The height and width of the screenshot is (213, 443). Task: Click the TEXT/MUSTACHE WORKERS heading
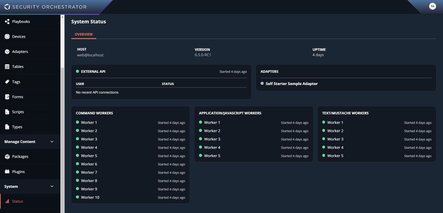(345, 113)
